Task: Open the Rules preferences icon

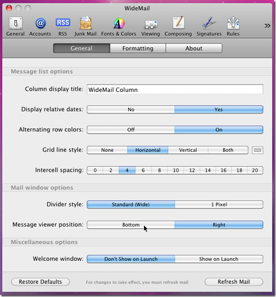Action: click(x=233, y=26)
